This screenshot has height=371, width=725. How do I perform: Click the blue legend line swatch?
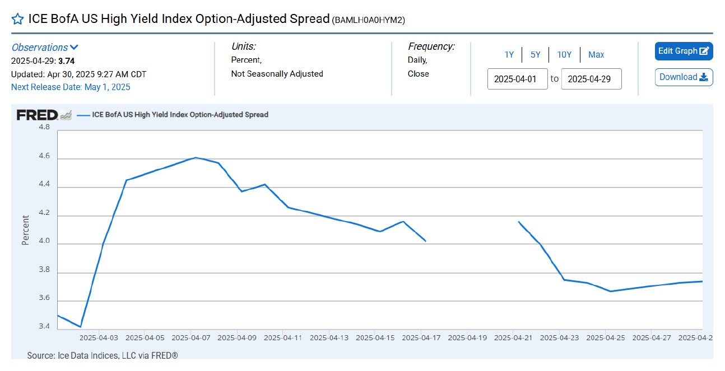pyautogui.click(x=83, y=115)
